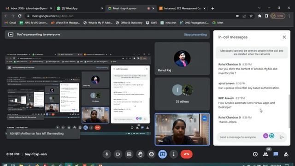
Task: Click the in-call messages scrollbar
Action: pyautogui.click(x=289, y=111)
